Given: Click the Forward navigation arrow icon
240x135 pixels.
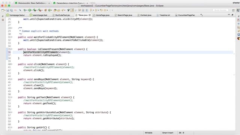Looking at the screenshot, I should tap(110, 10).
